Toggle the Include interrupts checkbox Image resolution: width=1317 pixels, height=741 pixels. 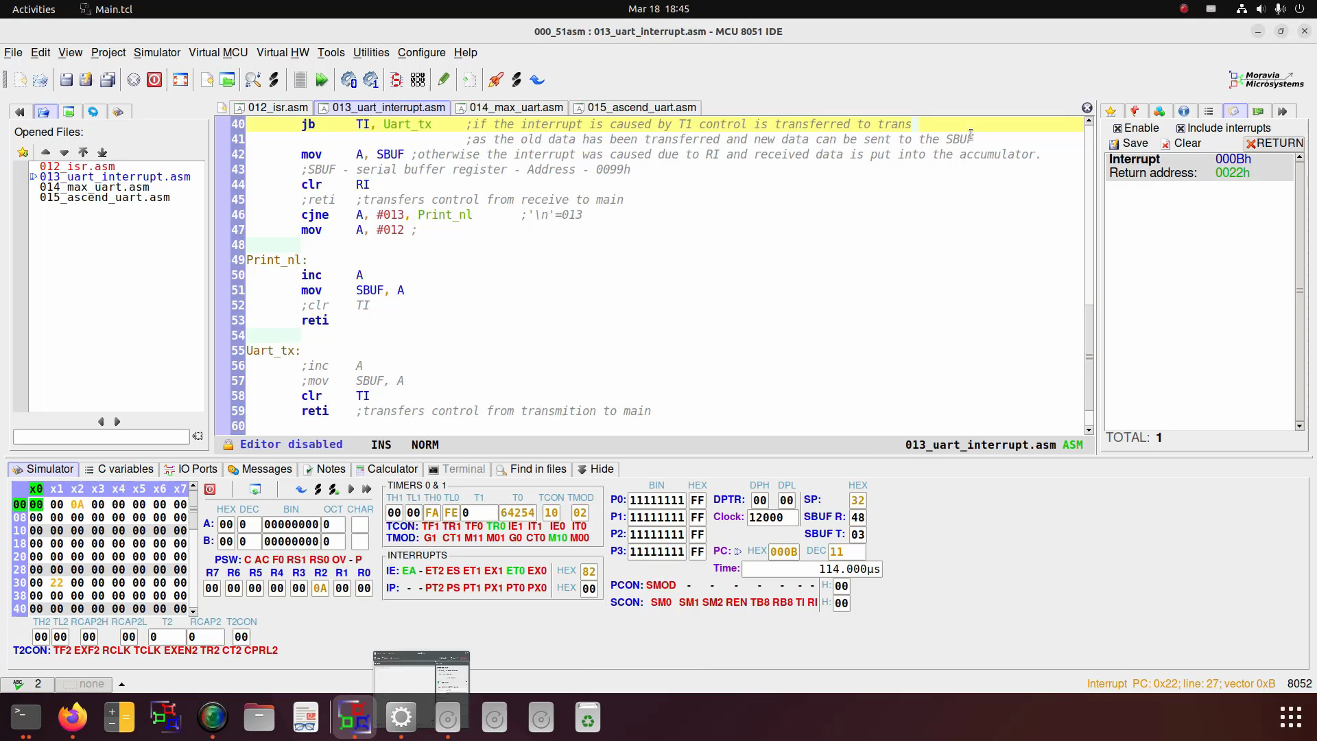click(x=1180, y=128)
